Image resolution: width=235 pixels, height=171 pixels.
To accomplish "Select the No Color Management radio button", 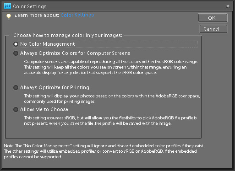I will point(16,44).
